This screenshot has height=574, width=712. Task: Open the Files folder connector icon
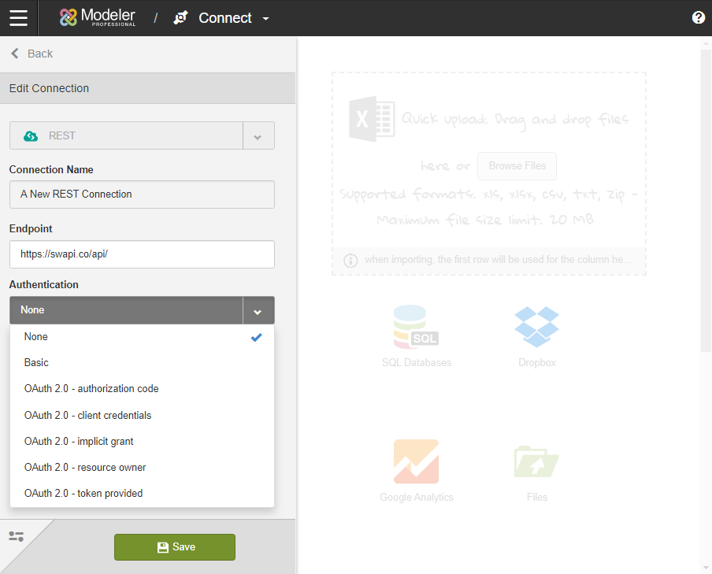tap(536, 461)
